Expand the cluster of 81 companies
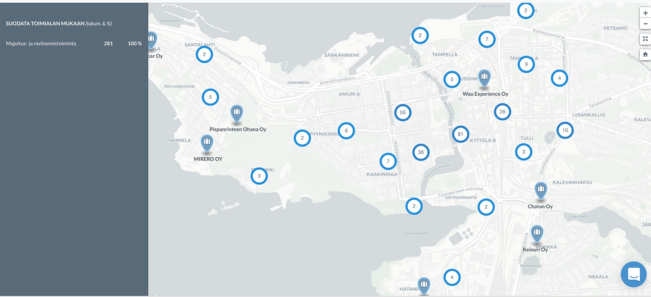This screenshot has width=651, height=297. [x=460, y=134]
